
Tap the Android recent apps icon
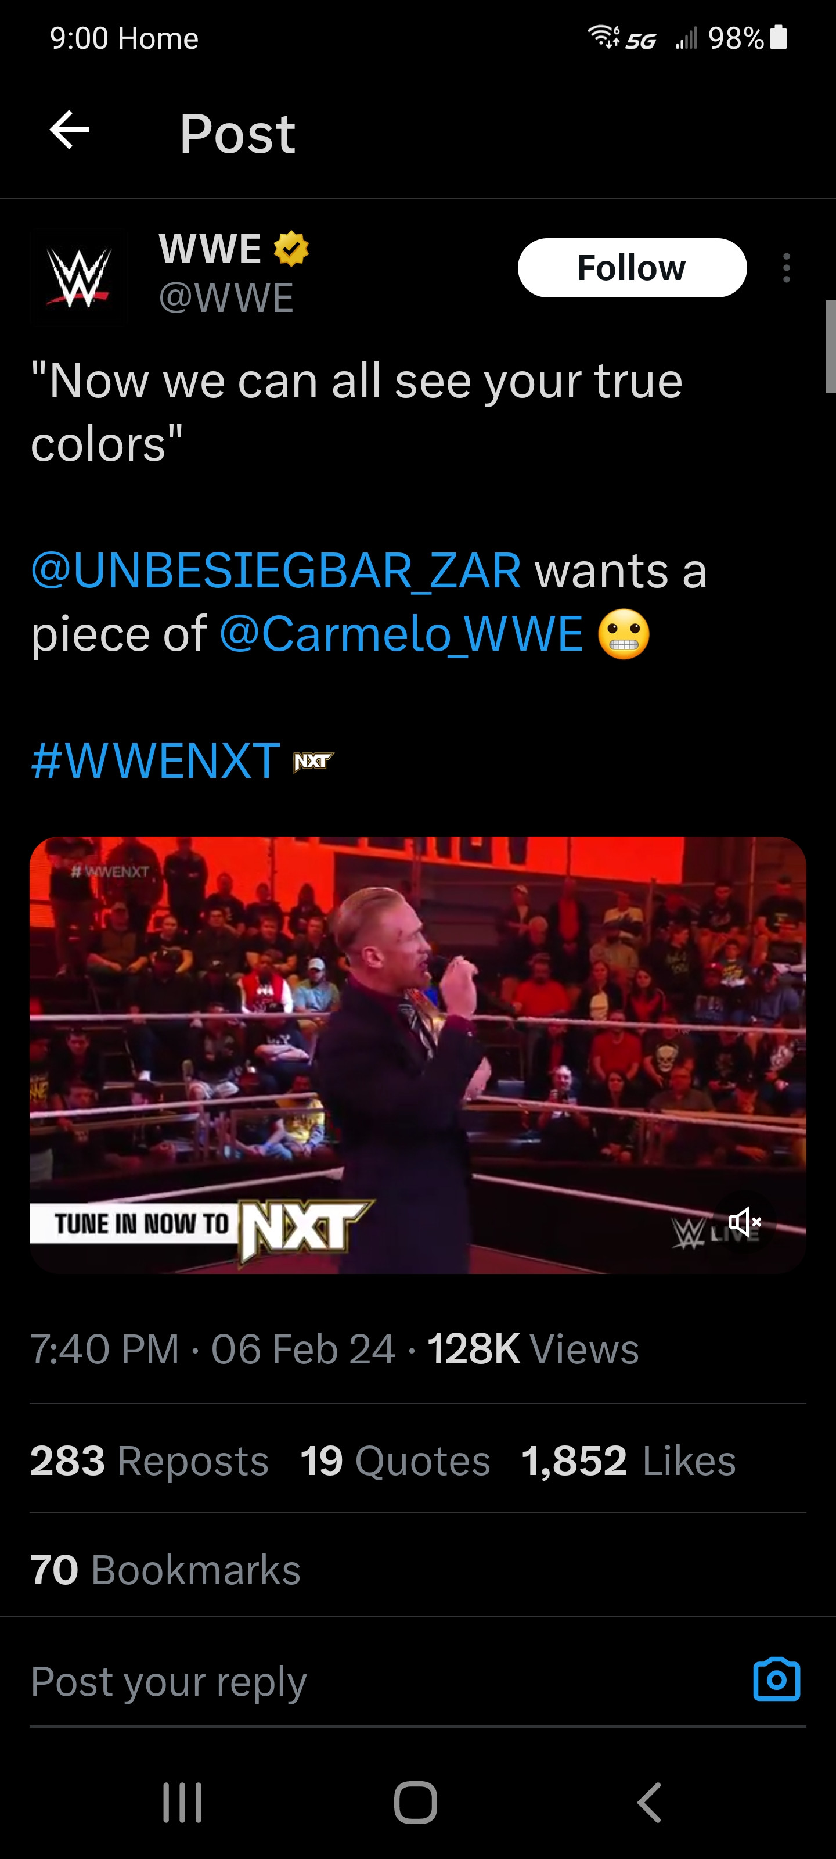(x=182, y=1802)
